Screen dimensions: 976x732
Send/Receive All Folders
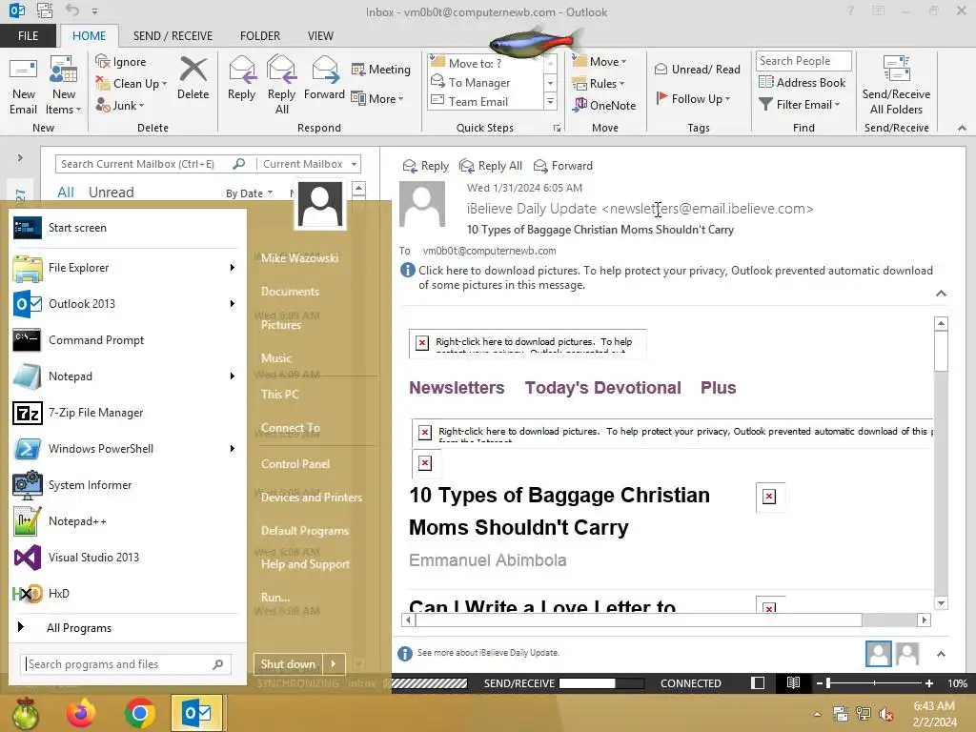(x=896, y=87)
